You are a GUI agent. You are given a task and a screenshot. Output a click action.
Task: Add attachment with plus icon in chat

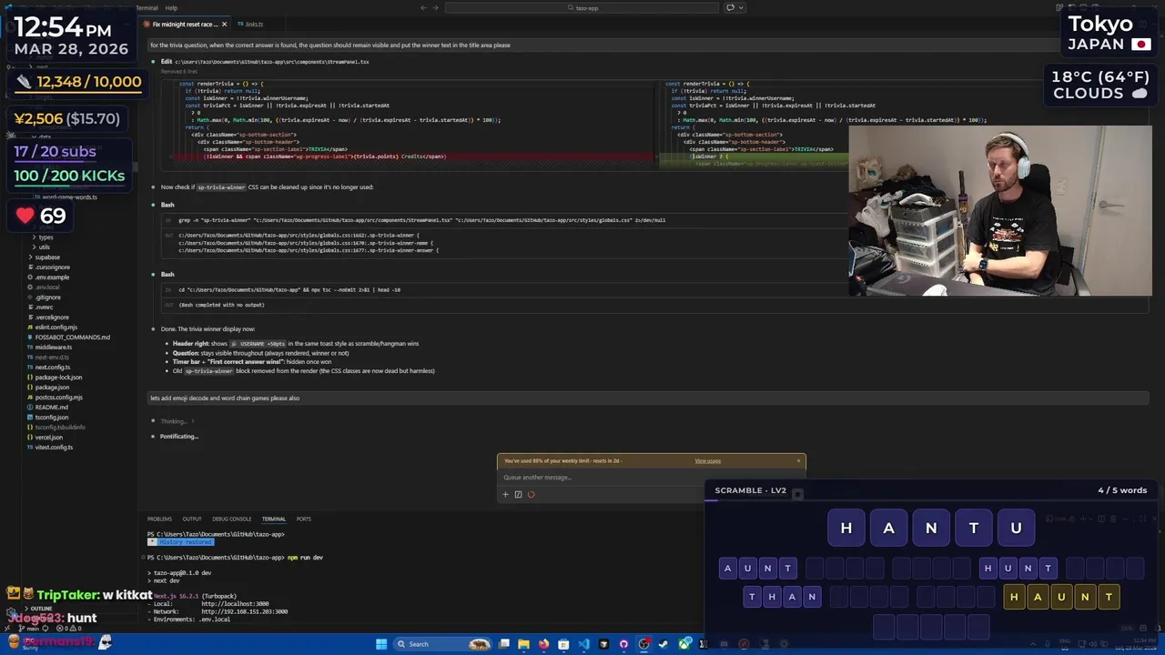(x=505, y=495)
